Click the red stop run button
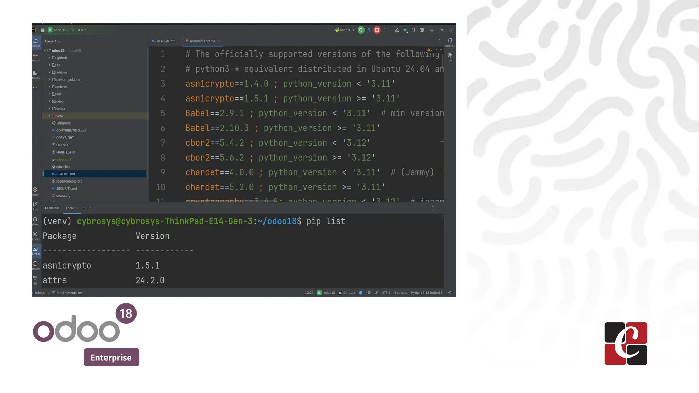This screenshot has height=393, width=699. click(x=377, y=30)
